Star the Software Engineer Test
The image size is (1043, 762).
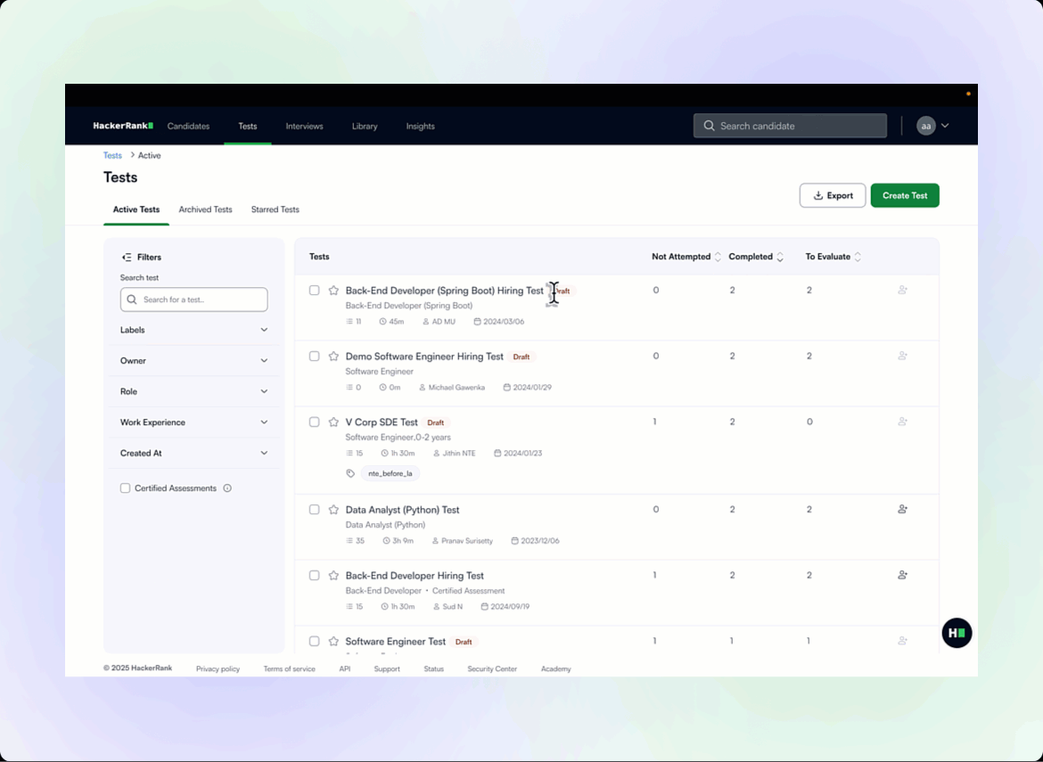coord(333,642)
